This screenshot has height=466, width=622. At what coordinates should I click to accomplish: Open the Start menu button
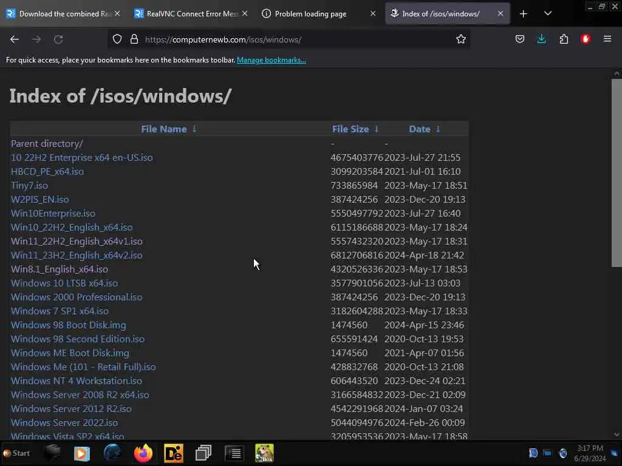pyautogui.click(x=16, y=453)
